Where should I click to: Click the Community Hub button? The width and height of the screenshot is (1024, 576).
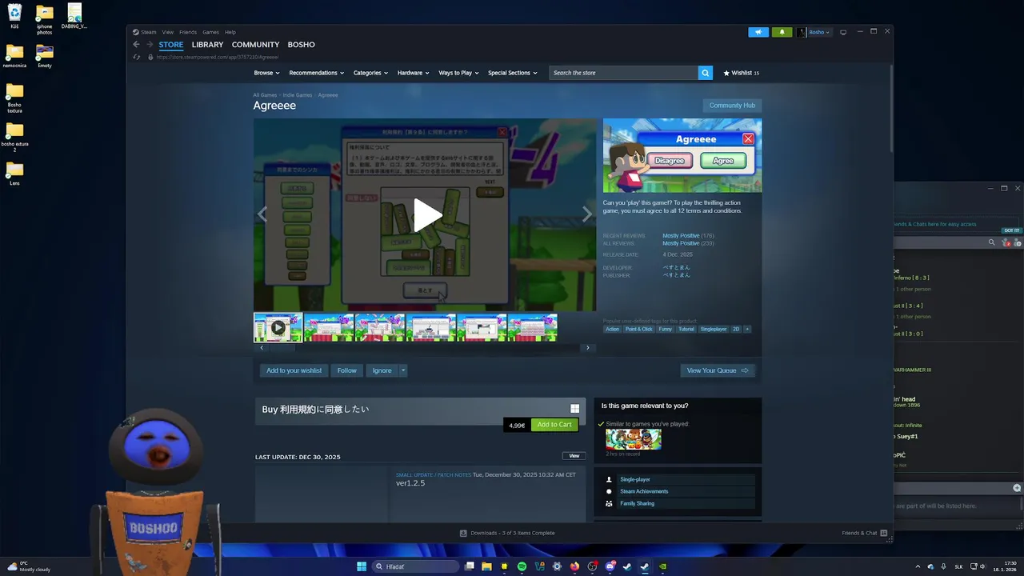[732, 106]
